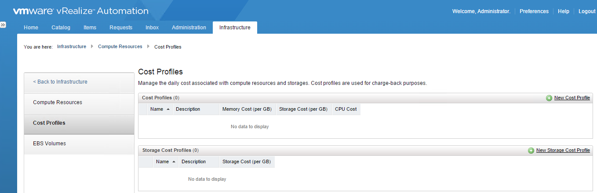
Task: Click the Cost Profiles breadcrumb text
Action: pyautogui.click(x=168, y=47)
